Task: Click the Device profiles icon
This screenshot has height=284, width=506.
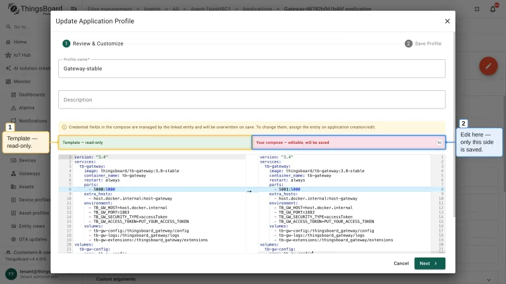Action: (13, 200)
